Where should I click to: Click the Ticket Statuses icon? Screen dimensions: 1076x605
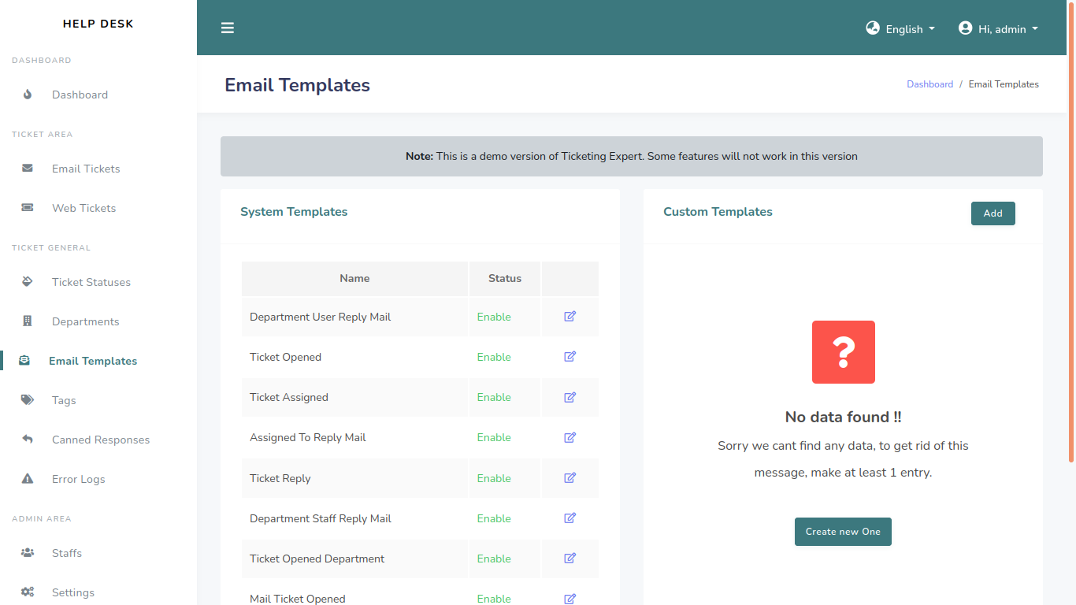[28, 281]
